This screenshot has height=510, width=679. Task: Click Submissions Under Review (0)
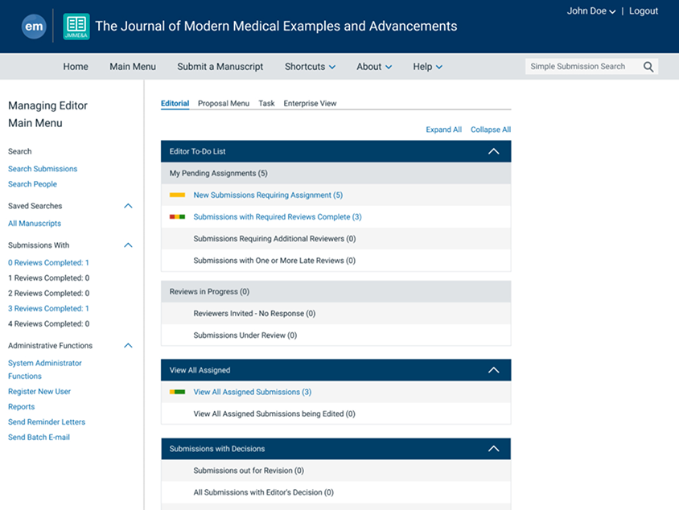tap(245, 335)
